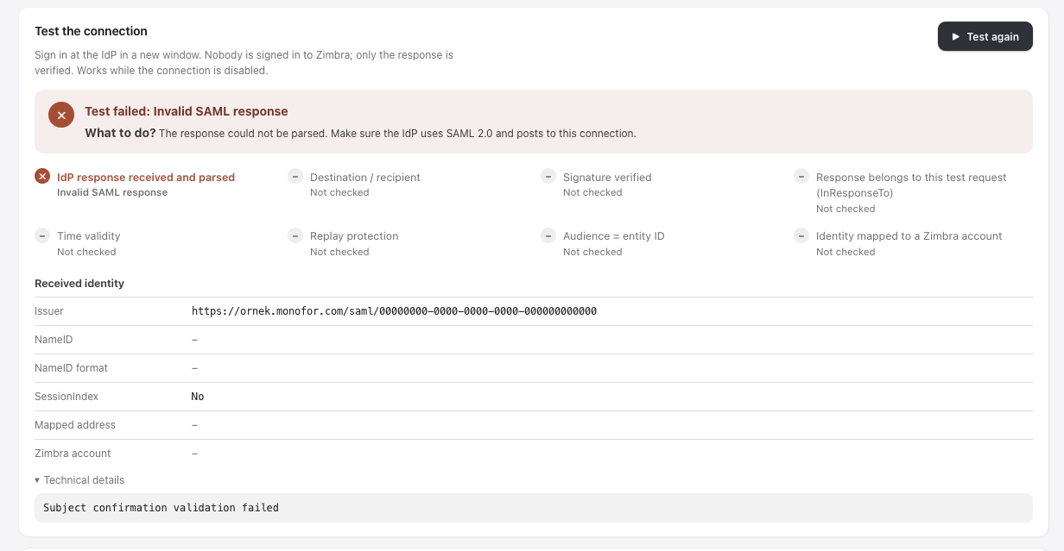Click the SessionIndex value 'No'
This screenshot has height=551, width=1064.
coord(198,397)
